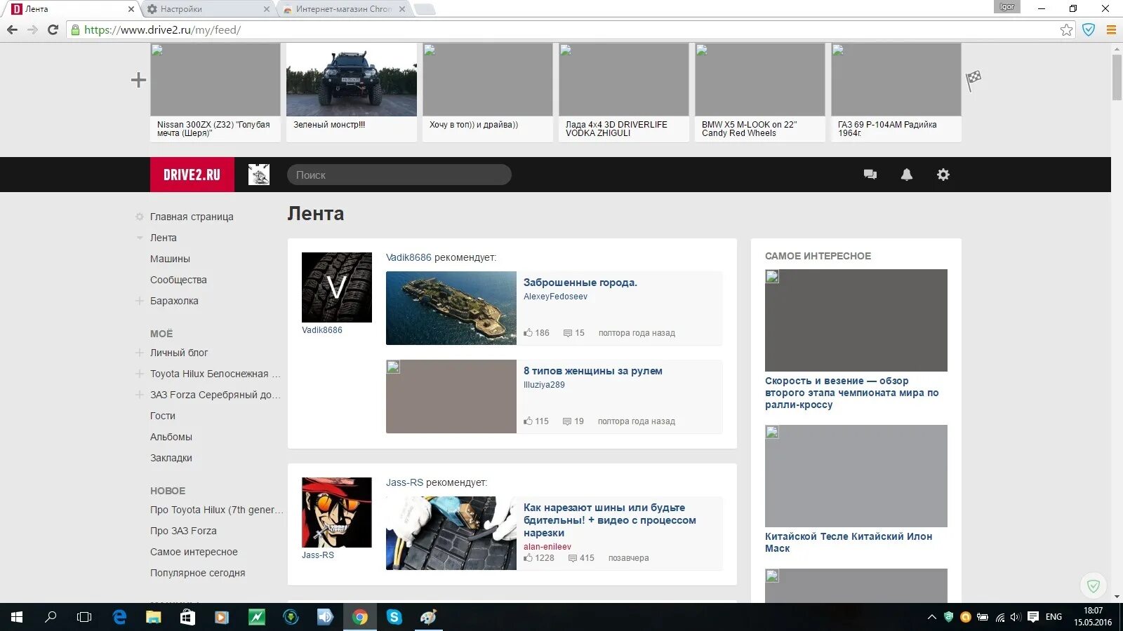
Task: Open the Windows Start menu
Action: 17,617
